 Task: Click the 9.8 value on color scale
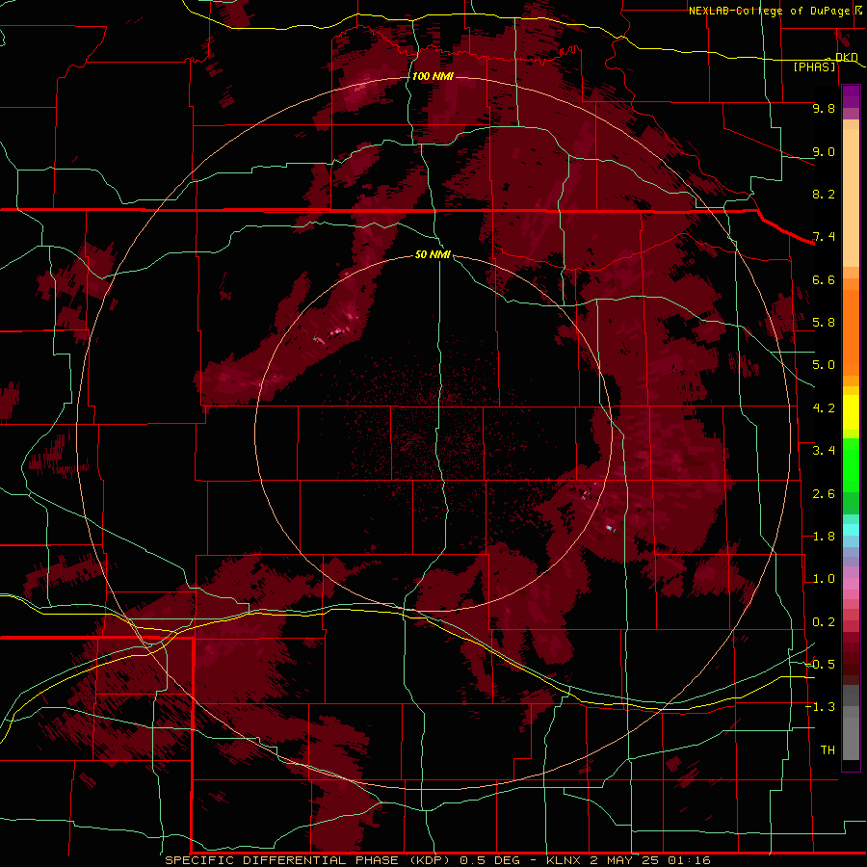click(824, 109)
